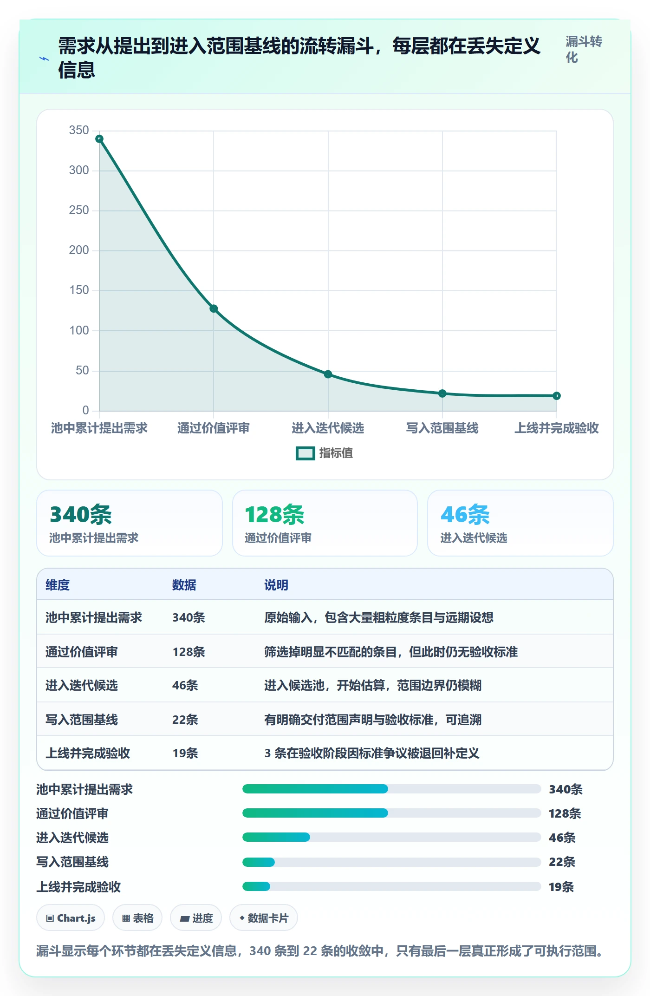Click 进入迭代候选 in the table's first column
This screenshot has height=996, width=650.
tap(82, 685)
